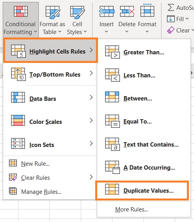
Task: Expand the Top/Bottom Rules submenu arrow
Action: [91, 73]
